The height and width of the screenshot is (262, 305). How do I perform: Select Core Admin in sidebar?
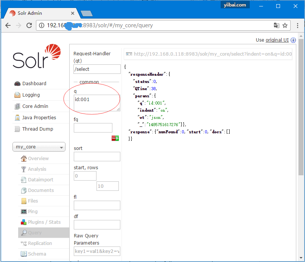35,106
